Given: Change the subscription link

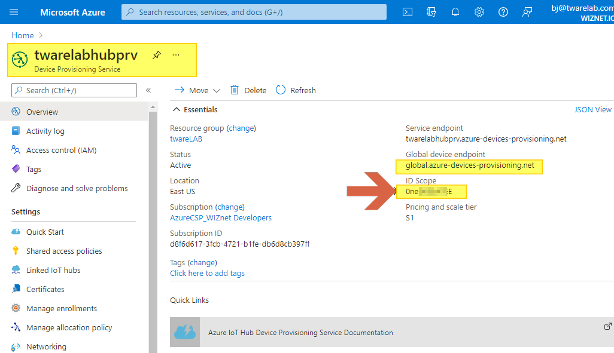Looking at the screenshot, I should click(230, 207).
